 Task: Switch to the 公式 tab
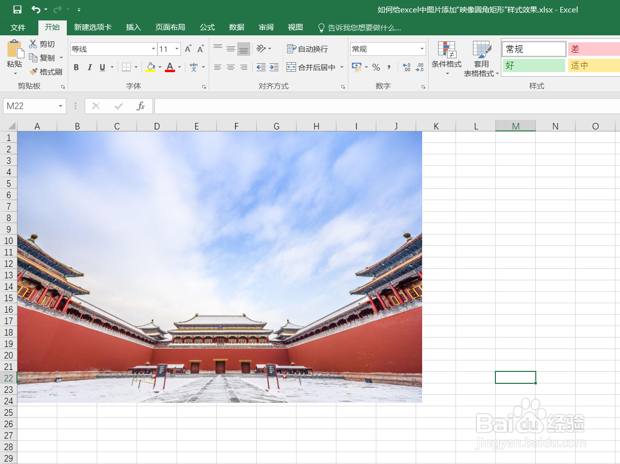[x=207, y=27]
